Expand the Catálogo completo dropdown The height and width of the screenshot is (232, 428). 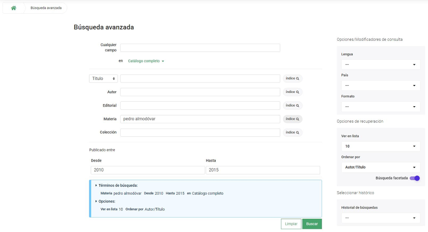point(146,61)
